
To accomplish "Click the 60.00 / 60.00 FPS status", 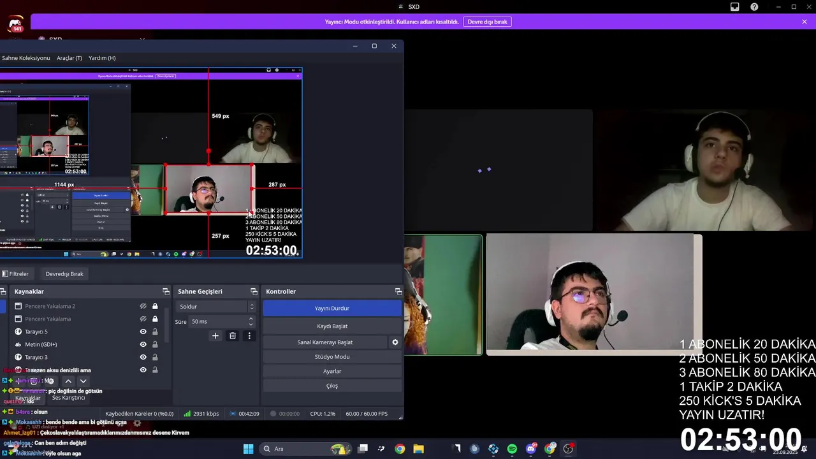I will point(367,414).
